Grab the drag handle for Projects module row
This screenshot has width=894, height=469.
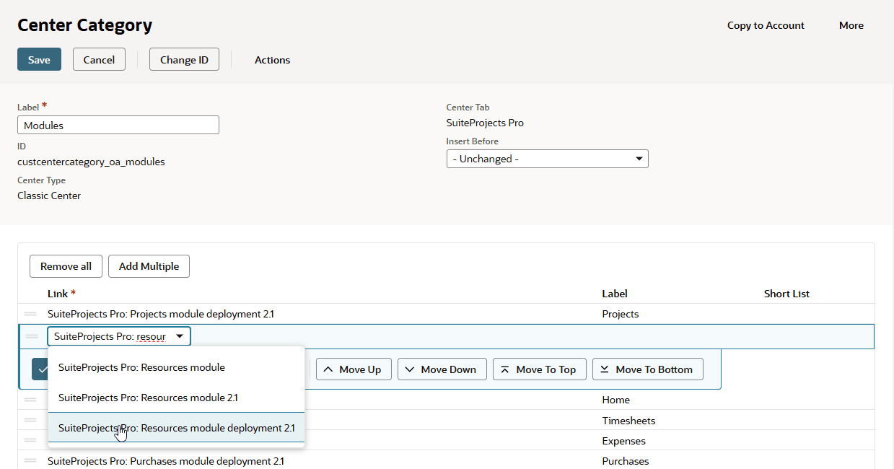(x=30, y=314)
